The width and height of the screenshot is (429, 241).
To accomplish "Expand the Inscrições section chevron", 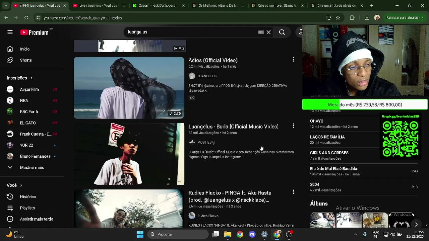I will pos(32,78).
